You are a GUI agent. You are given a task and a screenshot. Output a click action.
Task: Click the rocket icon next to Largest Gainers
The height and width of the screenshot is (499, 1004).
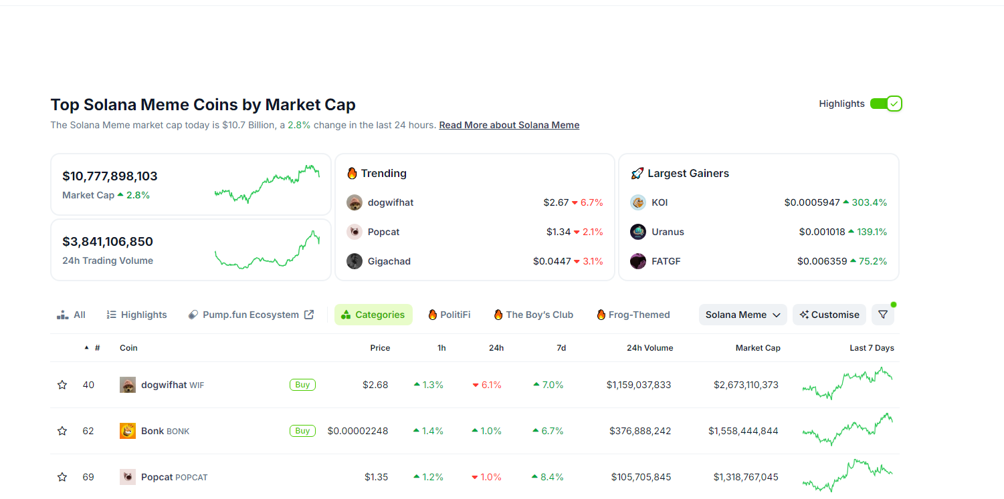pyautogui.click(x=637, y=173)
